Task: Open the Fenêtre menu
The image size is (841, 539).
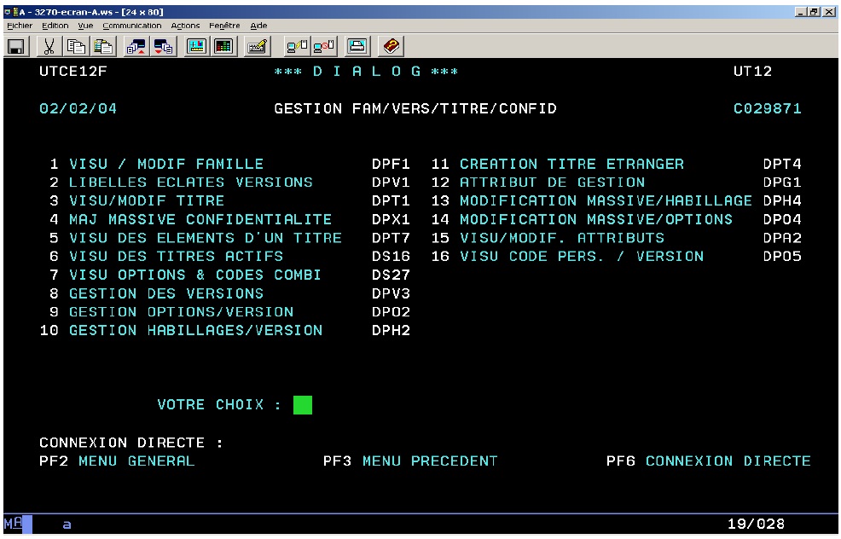Action: 225,26
